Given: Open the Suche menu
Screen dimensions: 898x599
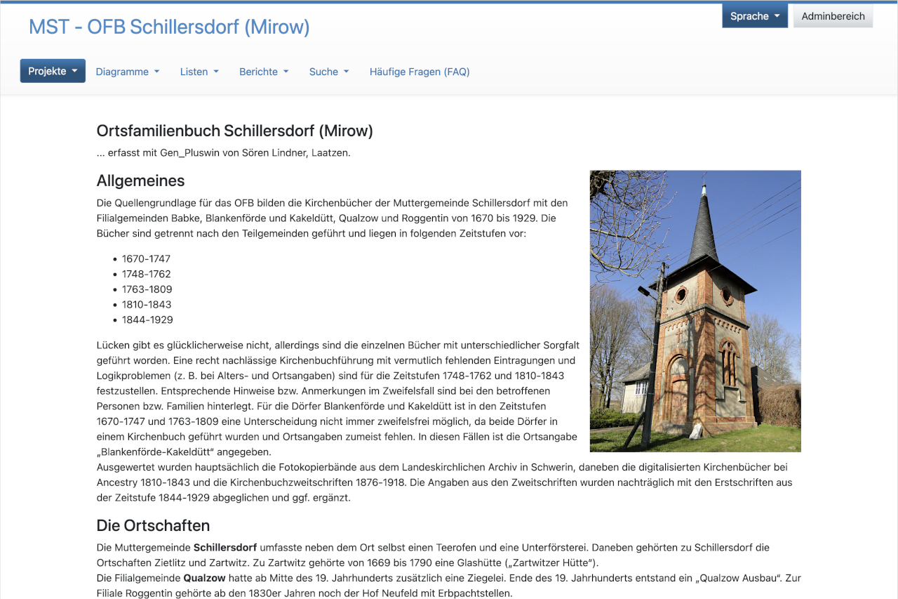Looking at the screenshot, I should tap(329, 72).
